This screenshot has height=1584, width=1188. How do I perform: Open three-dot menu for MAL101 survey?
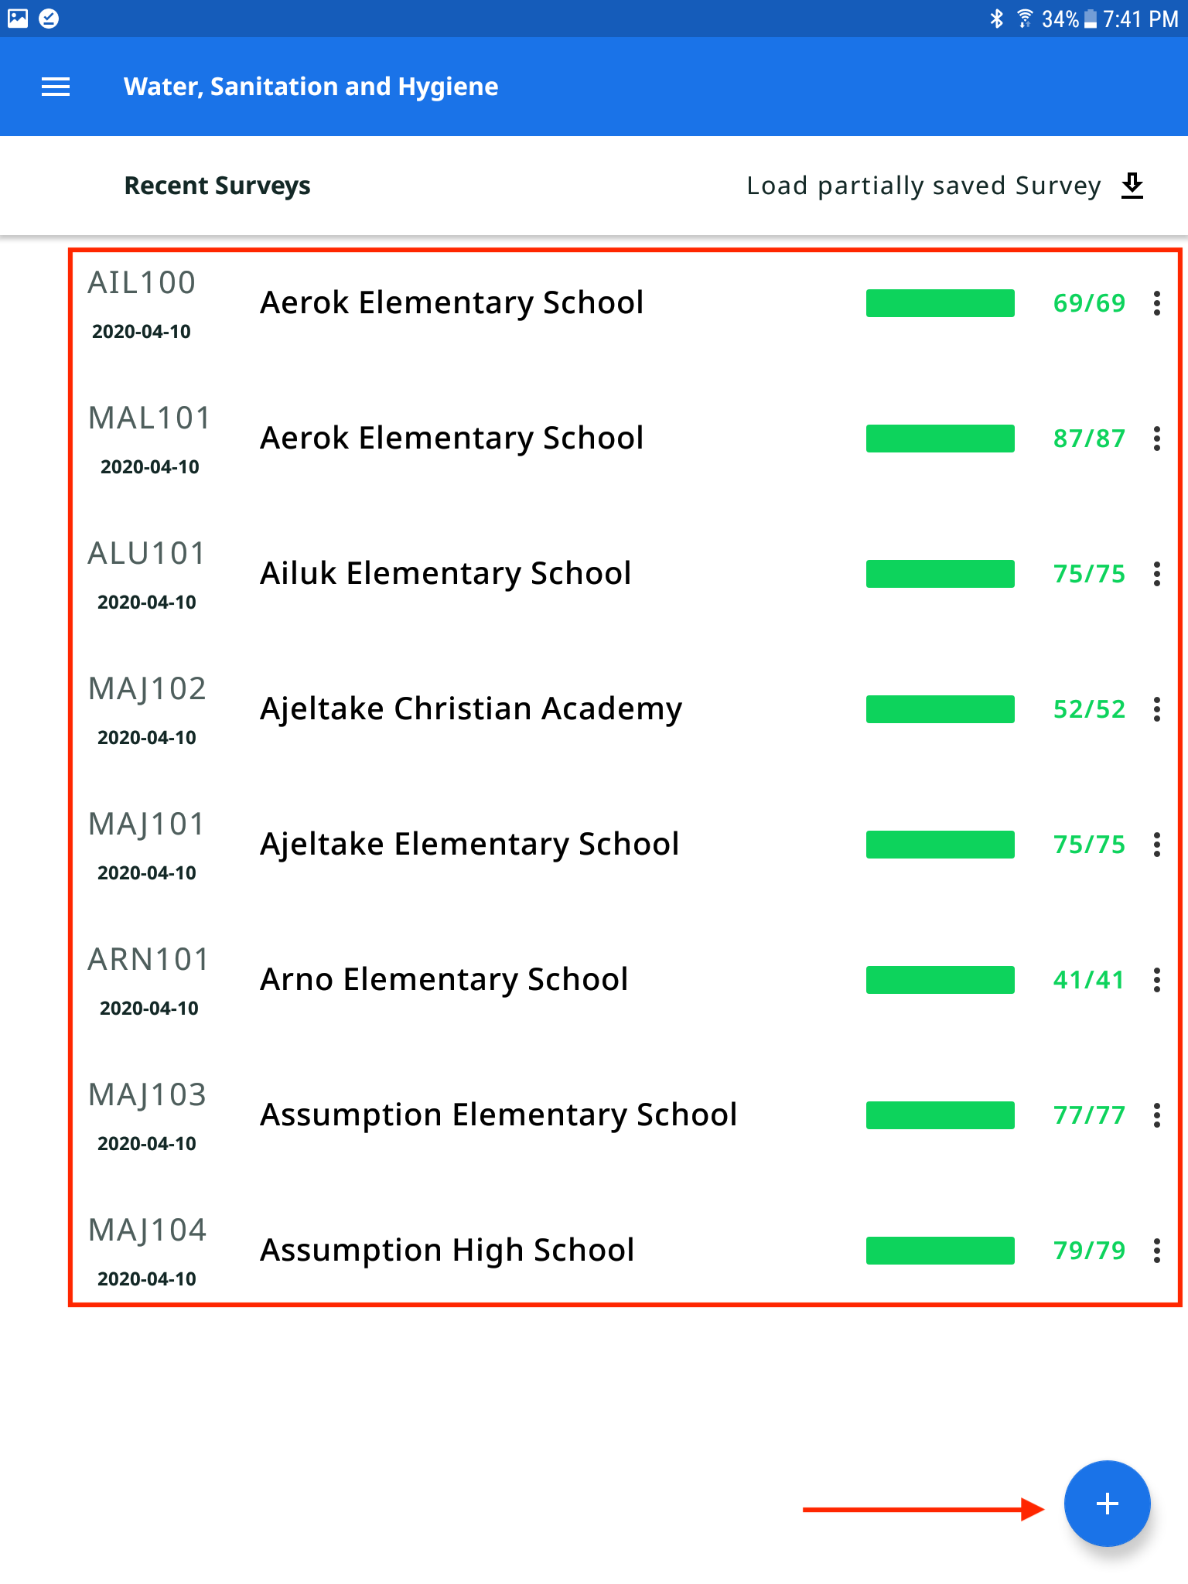tap(1156, 439)
